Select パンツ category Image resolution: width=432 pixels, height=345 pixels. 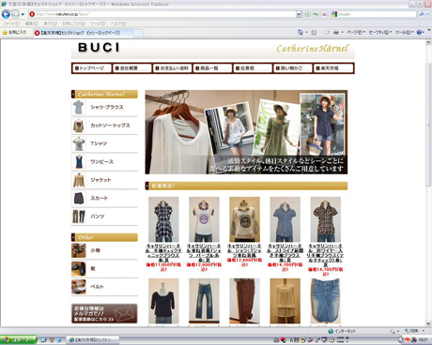pyautogui.click(x=104, y=217)
